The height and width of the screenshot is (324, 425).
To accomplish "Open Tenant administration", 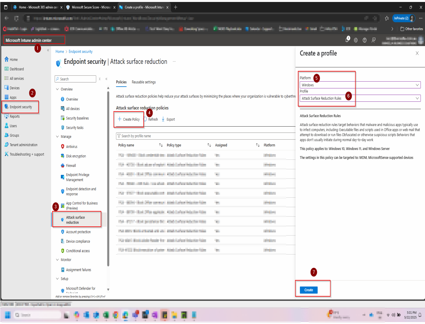I will (x=21, y=145).
